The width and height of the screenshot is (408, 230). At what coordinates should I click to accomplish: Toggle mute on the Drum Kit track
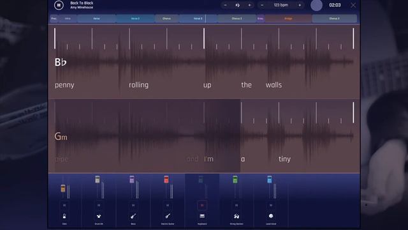99,206
